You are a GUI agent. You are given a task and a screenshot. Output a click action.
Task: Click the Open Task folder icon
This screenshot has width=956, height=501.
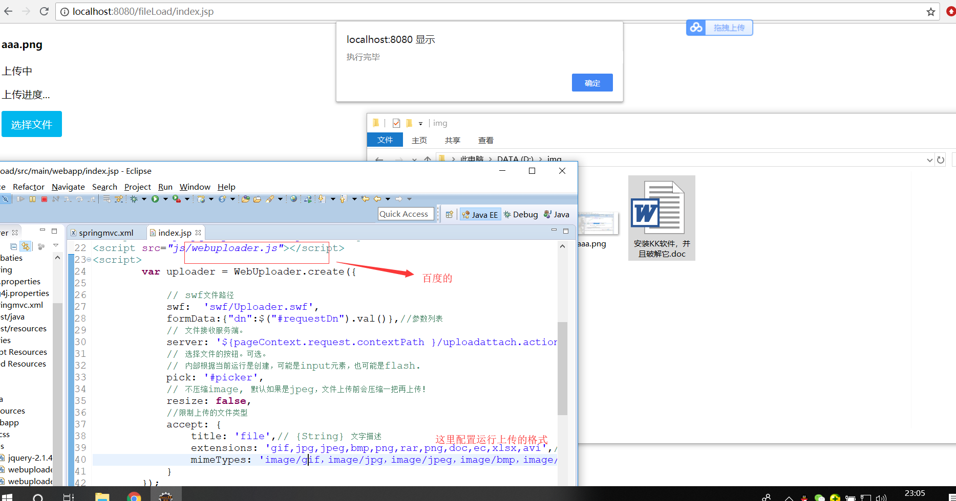[258, 199]
